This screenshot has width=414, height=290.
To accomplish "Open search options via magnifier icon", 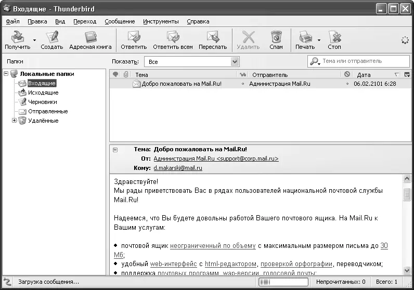I will click(315, 61).
